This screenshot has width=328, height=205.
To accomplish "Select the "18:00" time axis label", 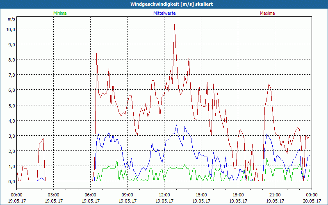I will [x=238, y=195].
